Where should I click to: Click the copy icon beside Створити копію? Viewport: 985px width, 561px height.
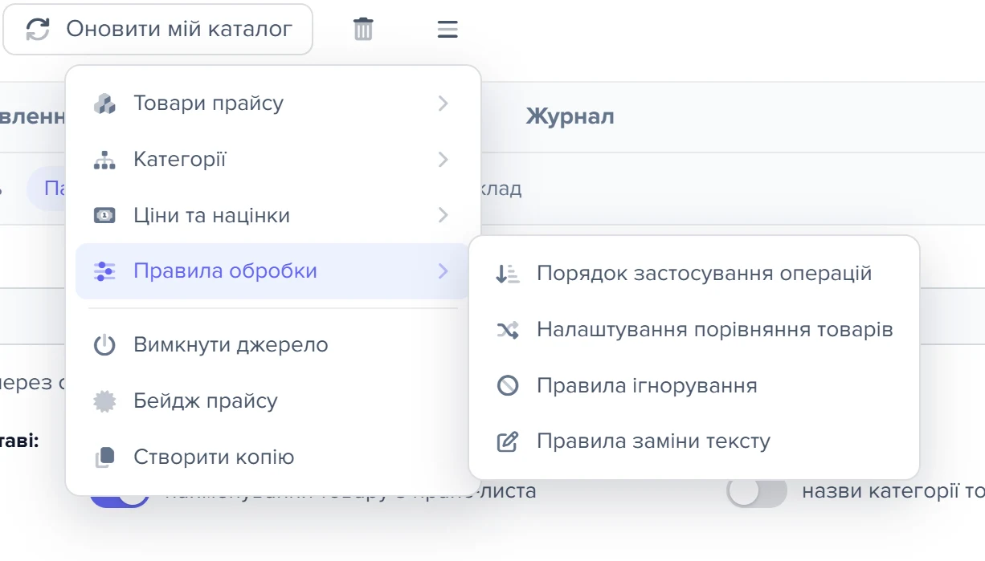coord(105,457)
